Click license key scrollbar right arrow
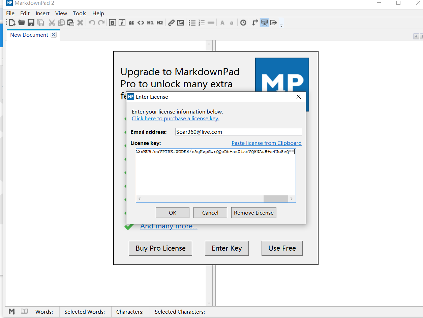Screen dimensions: 423x318 (x=292, y=199)
